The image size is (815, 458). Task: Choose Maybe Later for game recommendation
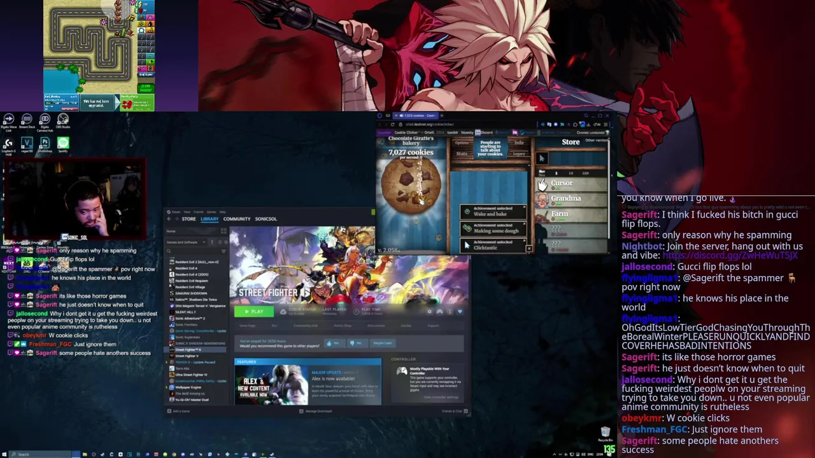point(383,343)
